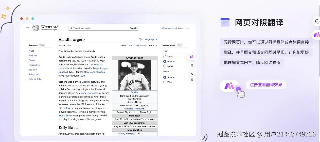Select Small text size
This screenshot has width=320, height=142.
(x=165, y=57)
